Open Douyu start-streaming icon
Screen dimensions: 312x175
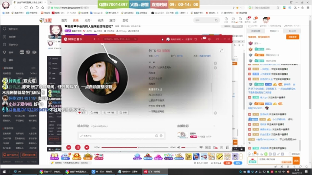[240, 19]
